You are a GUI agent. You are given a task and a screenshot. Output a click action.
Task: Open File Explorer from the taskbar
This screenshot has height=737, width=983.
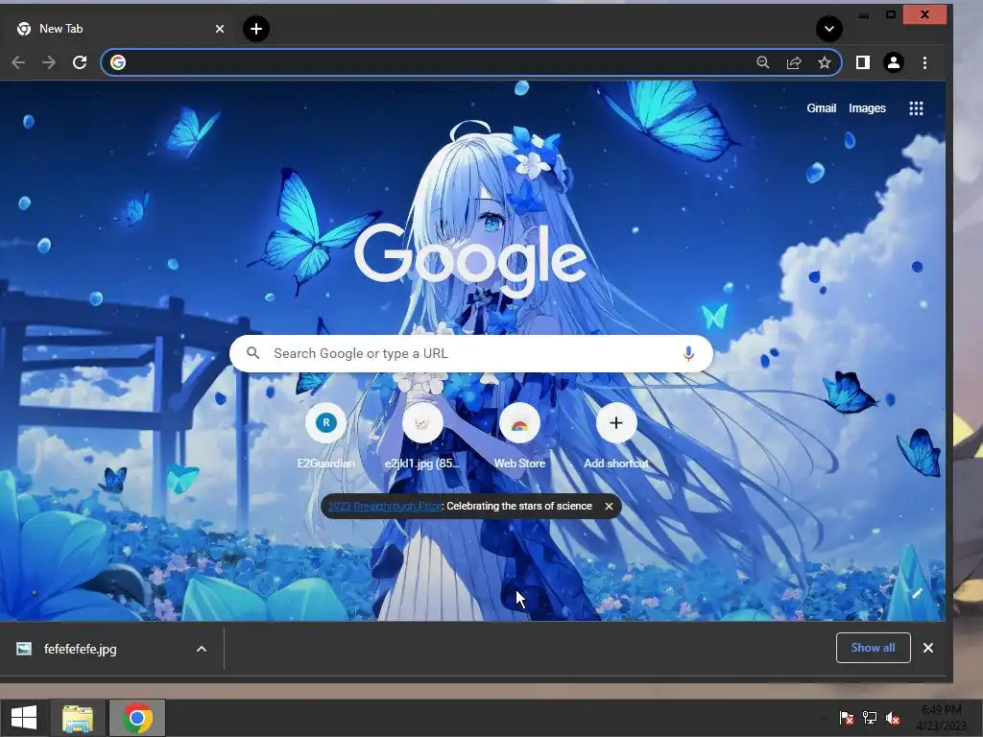pyautogui.click(x=78, y=718)
